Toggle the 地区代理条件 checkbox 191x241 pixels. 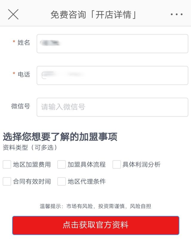(x=61, y=181)
